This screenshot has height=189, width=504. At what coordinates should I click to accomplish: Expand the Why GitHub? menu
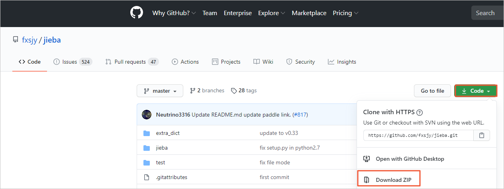click(174, 13)
